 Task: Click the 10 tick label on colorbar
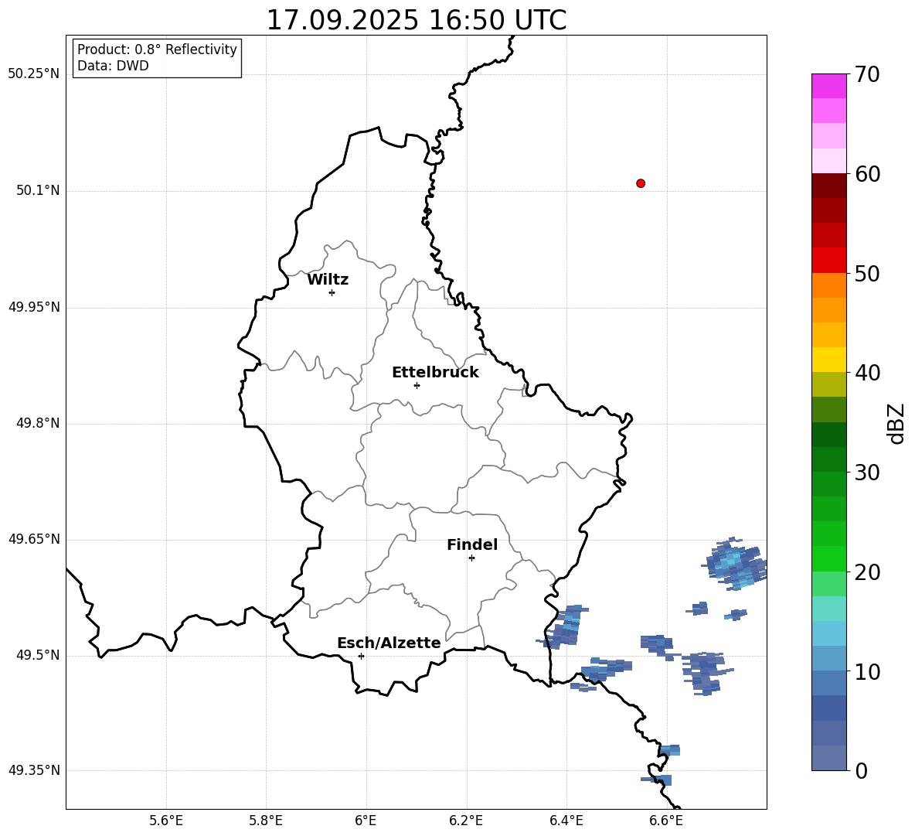[x=867, y=671]
